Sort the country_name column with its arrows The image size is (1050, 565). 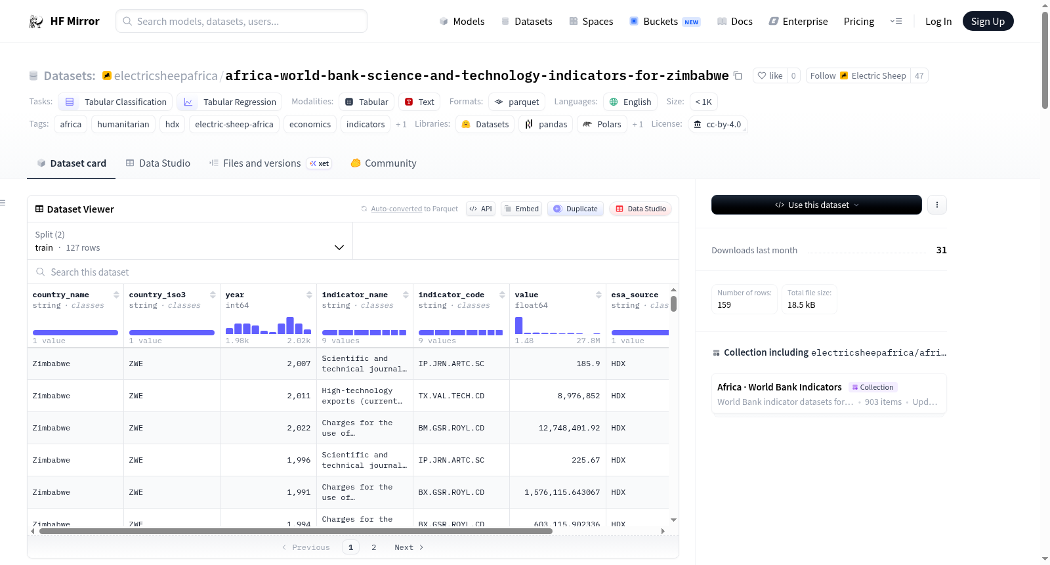pos(116,295)
